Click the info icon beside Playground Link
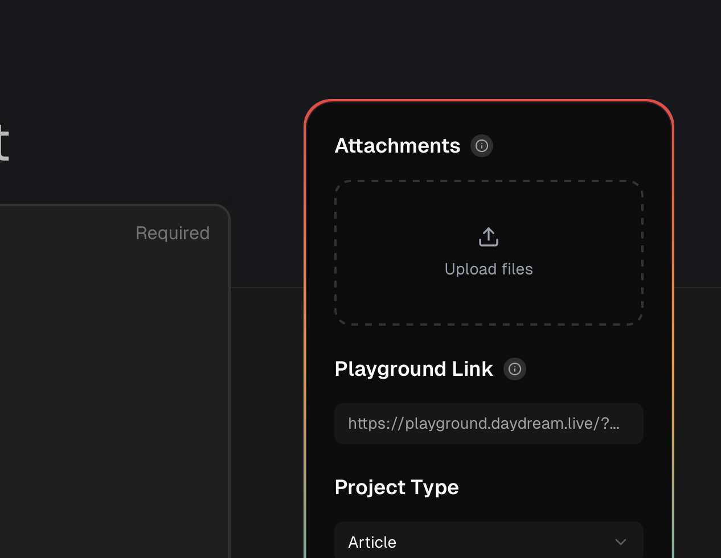Screen dimensions: 721x558 pyautogui.click(x=514, y=369)
